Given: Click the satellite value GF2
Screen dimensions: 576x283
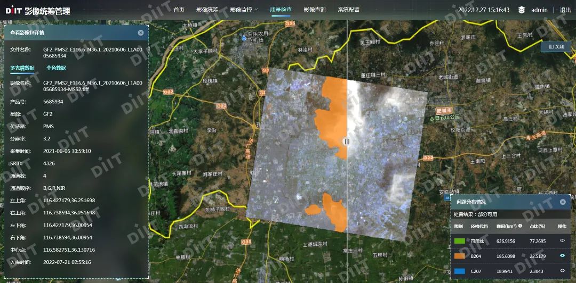Looking at the screenshot, I should (48, 114).
